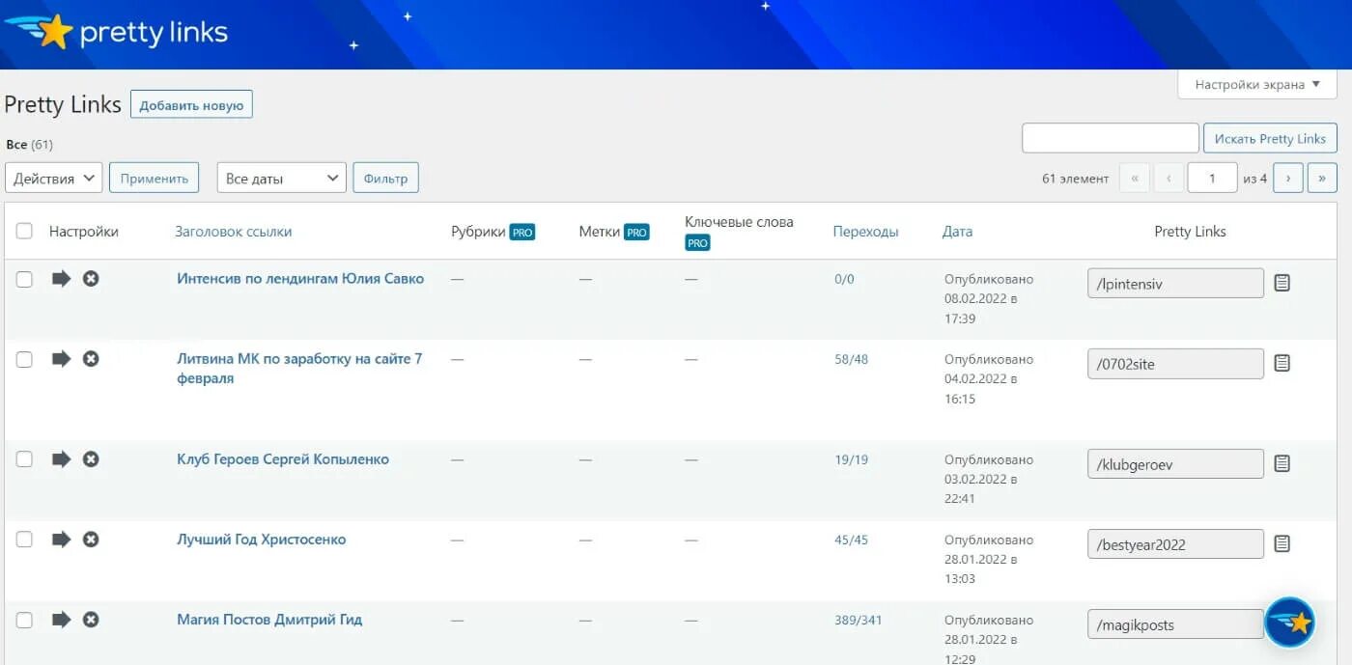Open the 389/341 clicks stat

(858, 620)
